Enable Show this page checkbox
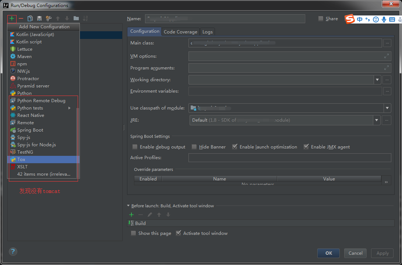 click(x=133, y=233)
